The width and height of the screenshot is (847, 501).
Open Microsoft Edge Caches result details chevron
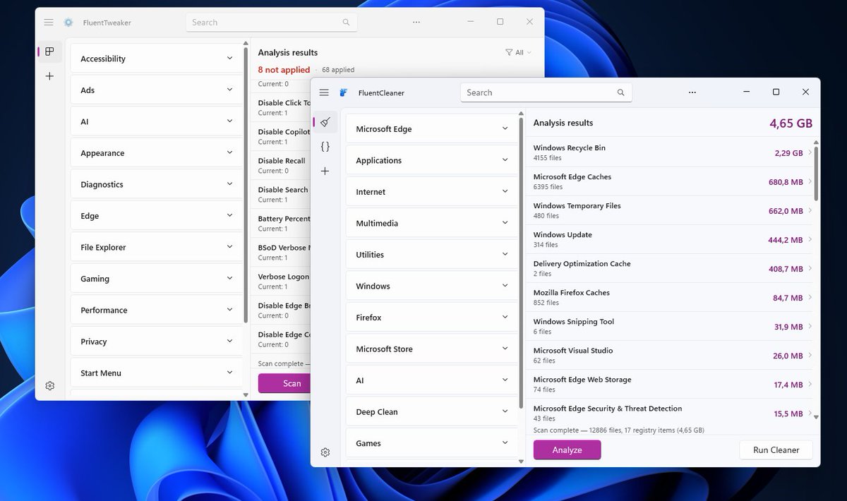pyautogui.click(x=810, y=181)
